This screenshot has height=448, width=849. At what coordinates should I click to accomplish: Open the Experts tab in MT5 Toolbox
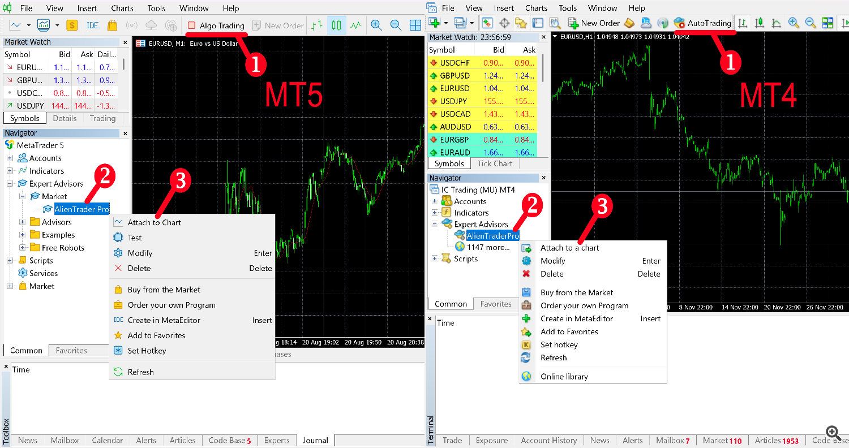click(277, 440)
